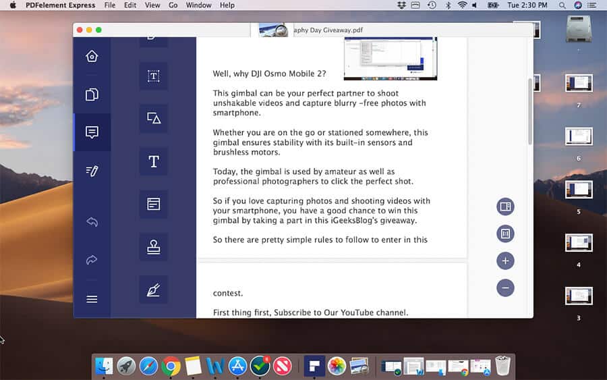Open Siri from the menu bar
The image size is (607, 380).
pyautogui.click(x=578, y=5)
